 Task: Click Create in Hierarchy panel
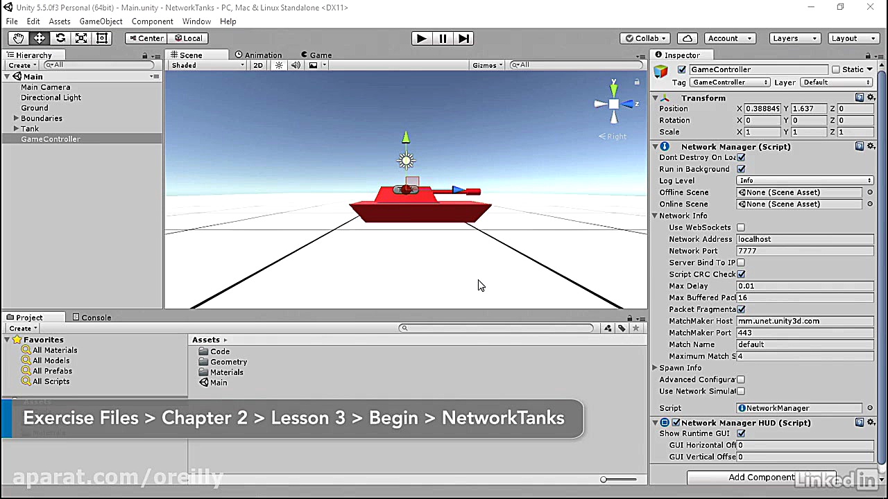click(x=23, y=65)
